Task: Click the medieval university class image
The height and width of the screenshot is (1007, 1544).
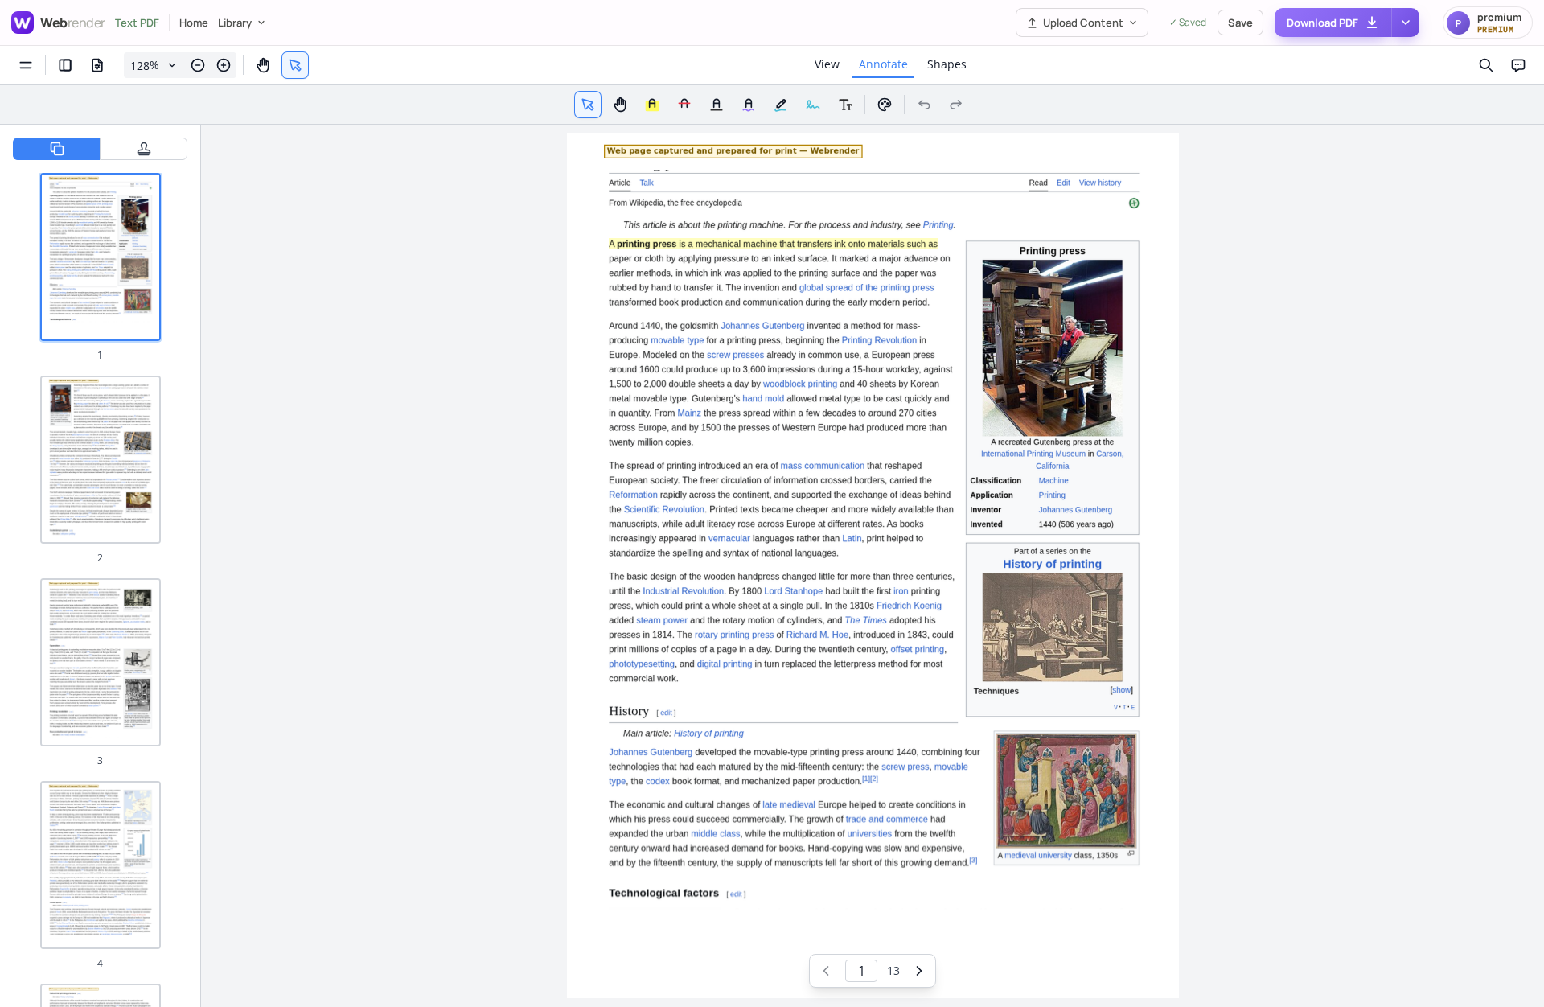Action: click(x=1066, y=790)
